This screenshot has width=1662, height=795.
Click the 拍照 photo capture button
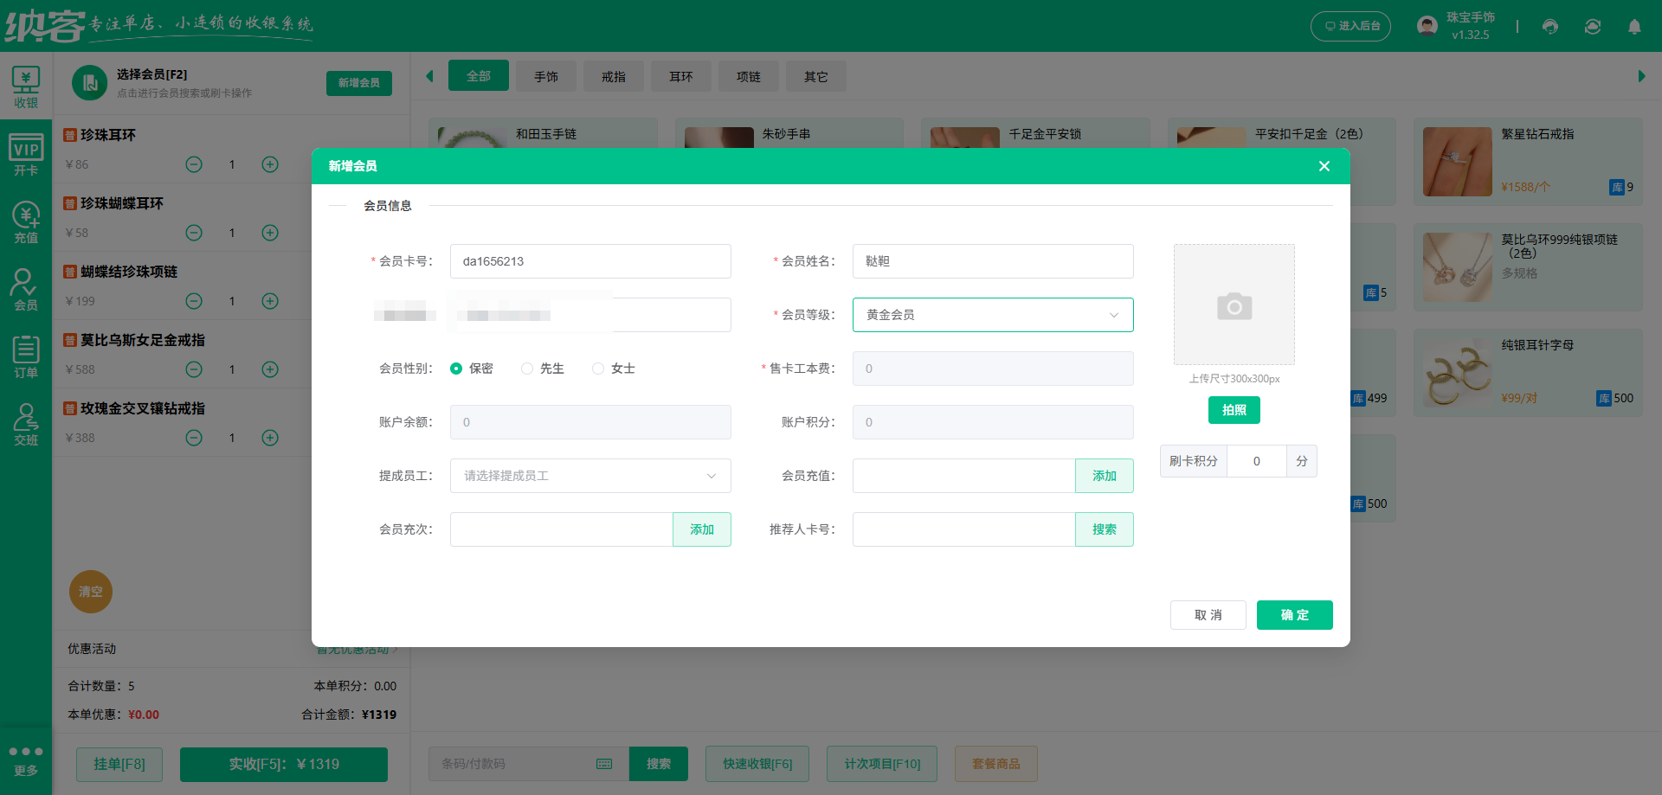[1234, 410]
